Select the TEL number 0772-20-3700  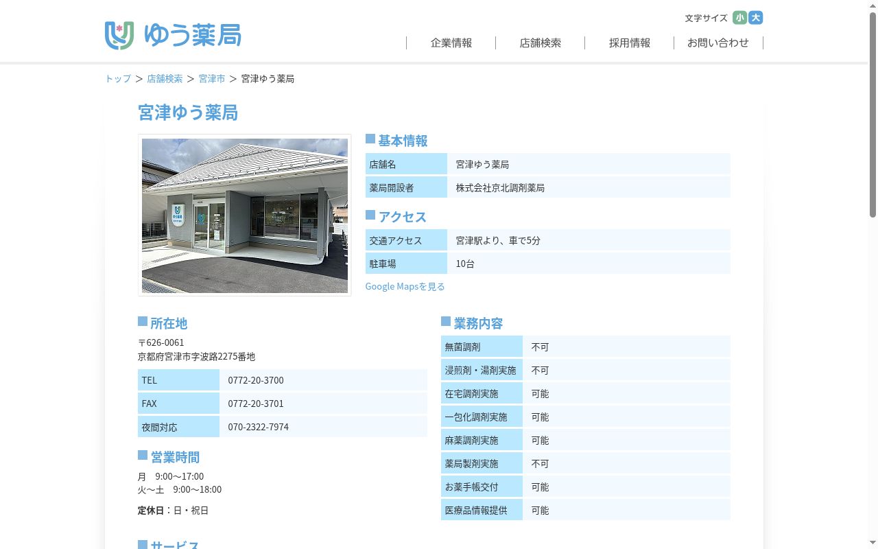[x=256, y=380]
